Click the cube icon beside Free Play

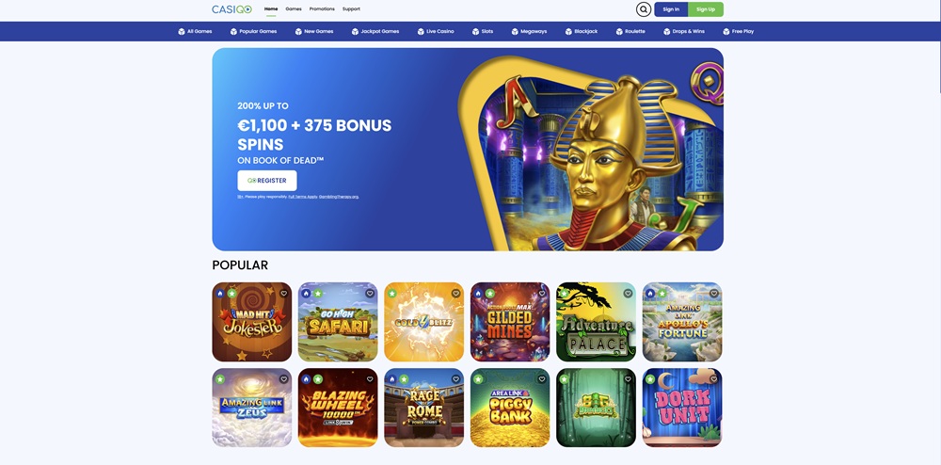[x=726, y=31]
